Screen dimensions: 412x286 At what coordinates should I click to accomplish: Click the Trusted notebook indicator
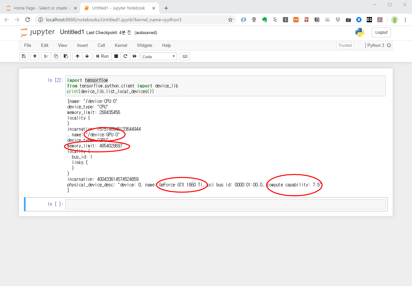(345, 46)
